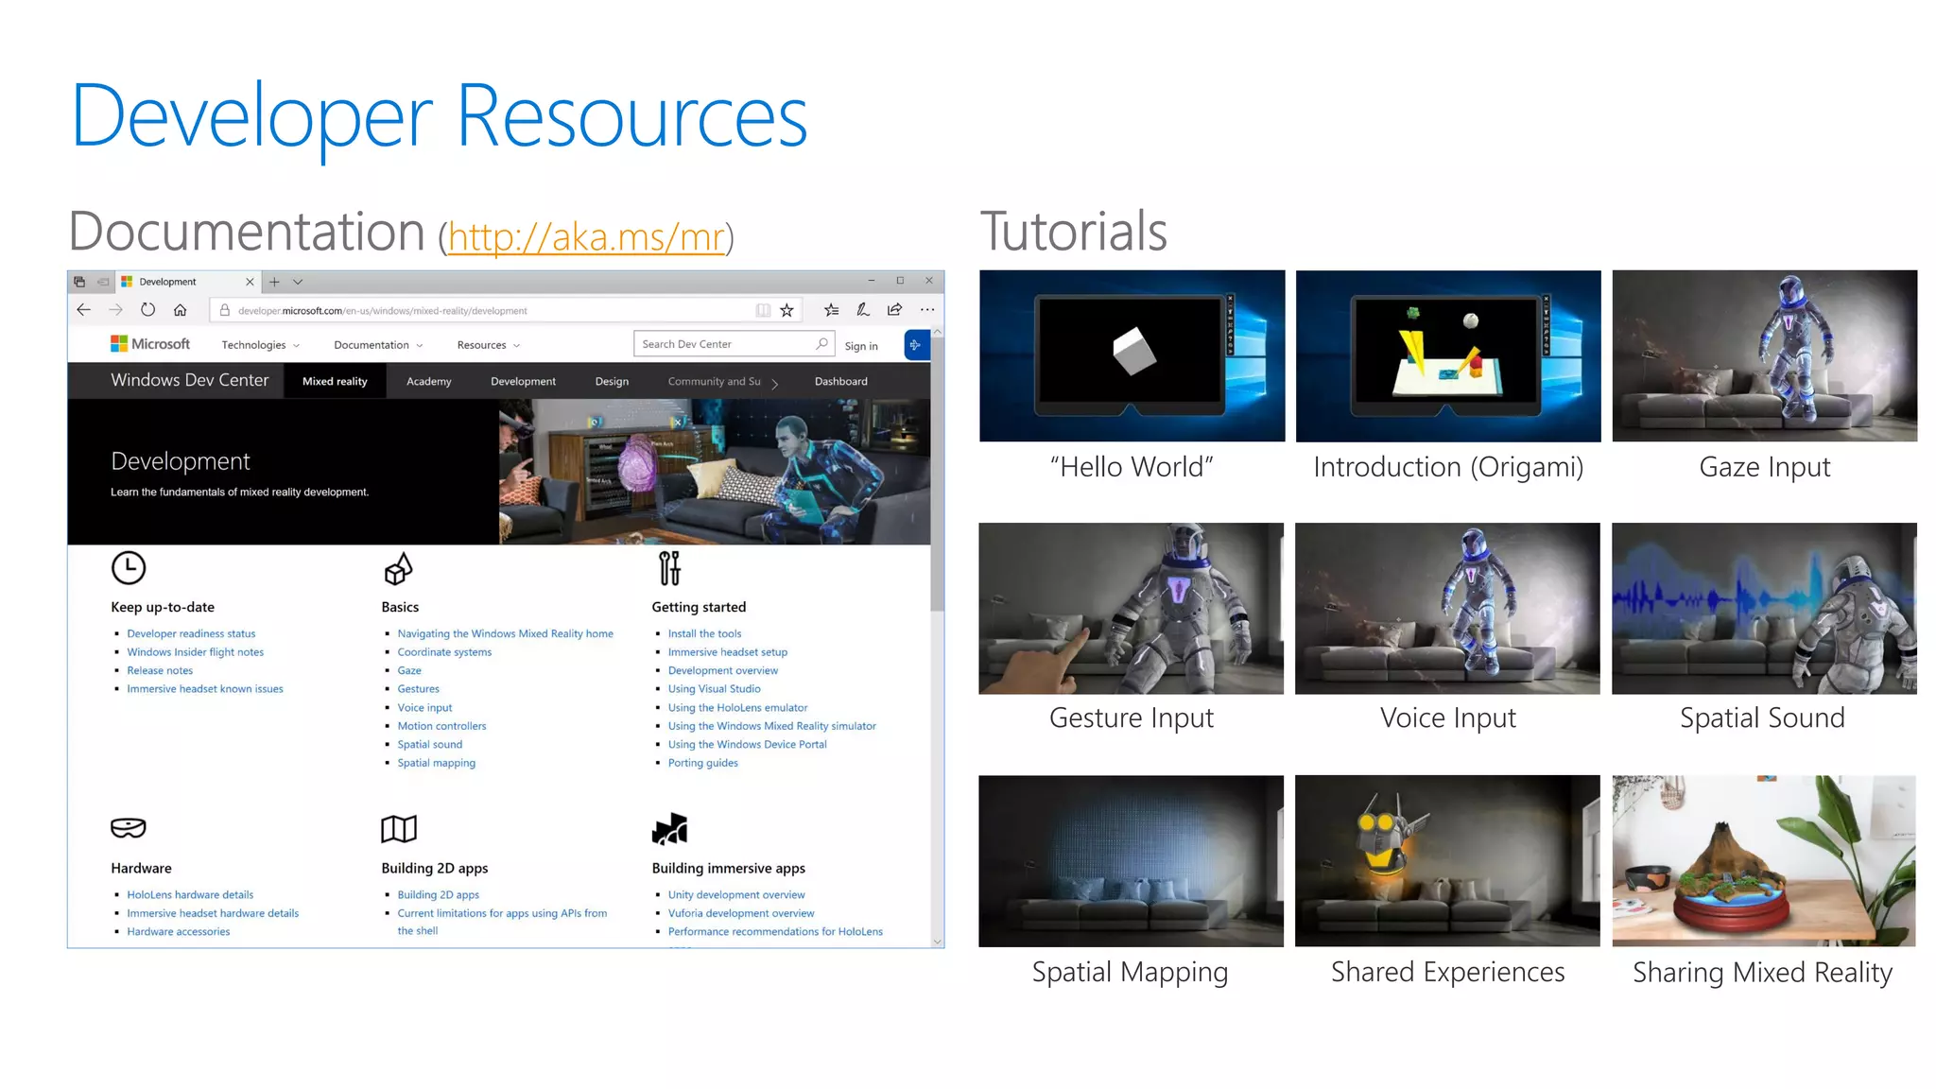Screen dimensions: 1936x1089
Task: Click the Getting started tools icon
Action: coord(669,568)
